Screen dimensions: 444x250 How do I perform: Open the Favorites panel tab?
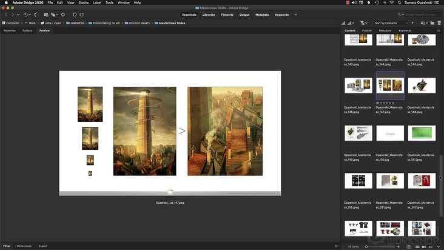[x=10, y=30]
